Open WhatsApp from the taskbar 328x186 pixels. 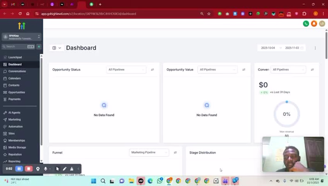click(160, 181)
